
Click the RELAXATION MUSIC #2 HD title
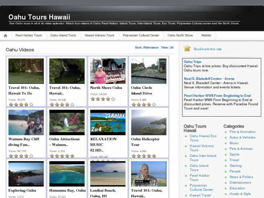(x=103, y=145)
